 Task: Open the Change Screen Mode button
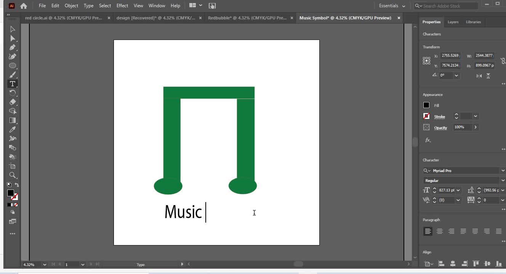13,221
